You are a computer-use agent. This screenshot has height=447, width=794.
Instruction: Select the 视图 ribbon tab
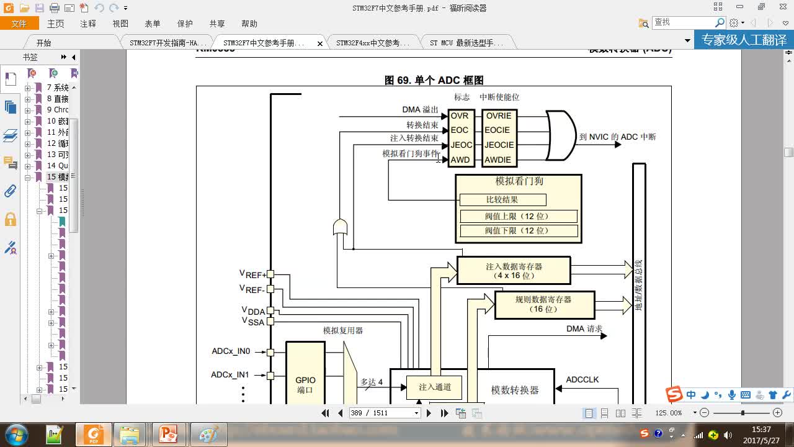pos(120,24)
